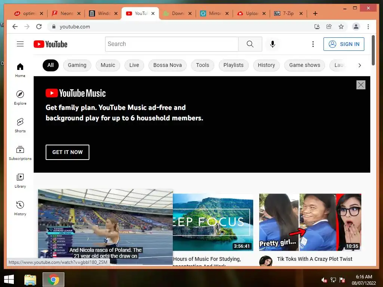Image resolution: width=383 pixels, height=287 pixels.
Task: Select the Gaming filter chip
Action: 77,65
